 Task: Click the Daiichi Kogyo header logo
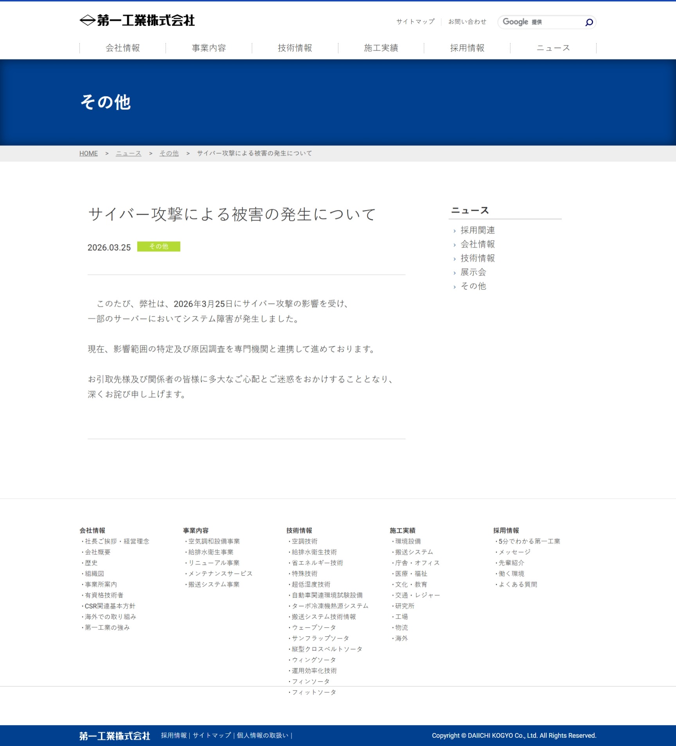tap(137, 20)
